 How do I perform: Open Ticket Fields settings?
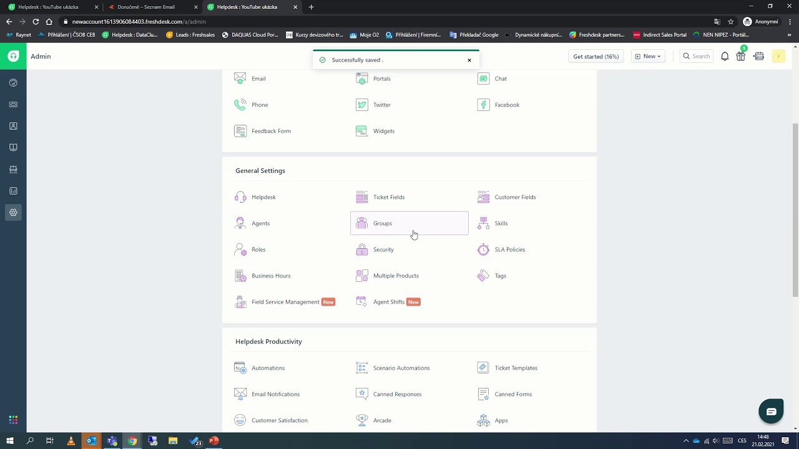pos(380,197)
